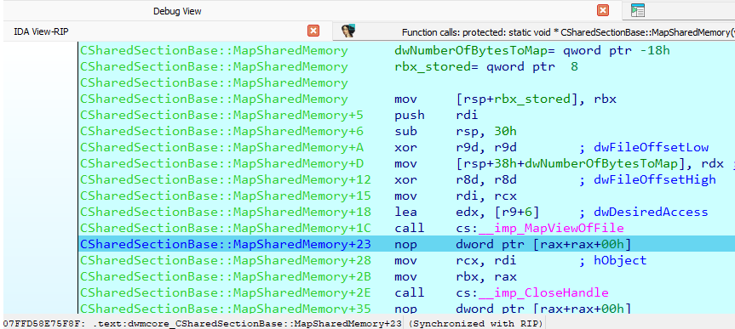Viewport: 735px width, 329px height.
Task: Follow the __imp_MapViewOfFile import reference
Action: (x=550, y=229)
